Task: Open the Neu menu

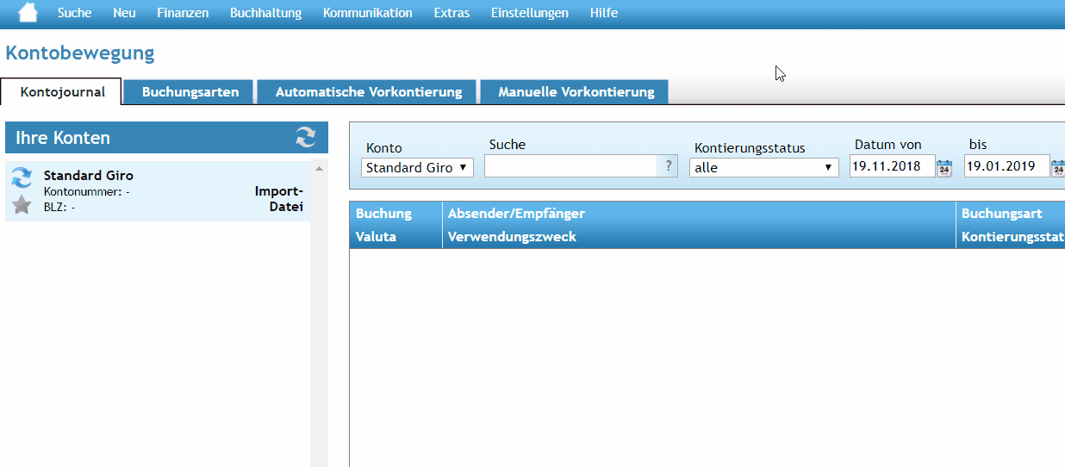Action: 124,13
